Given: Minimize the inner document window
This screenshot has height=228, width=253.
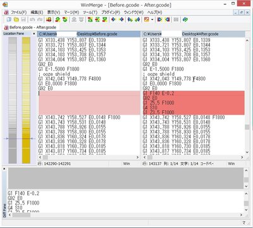Looking at the screenshot, I should [236, 13].
